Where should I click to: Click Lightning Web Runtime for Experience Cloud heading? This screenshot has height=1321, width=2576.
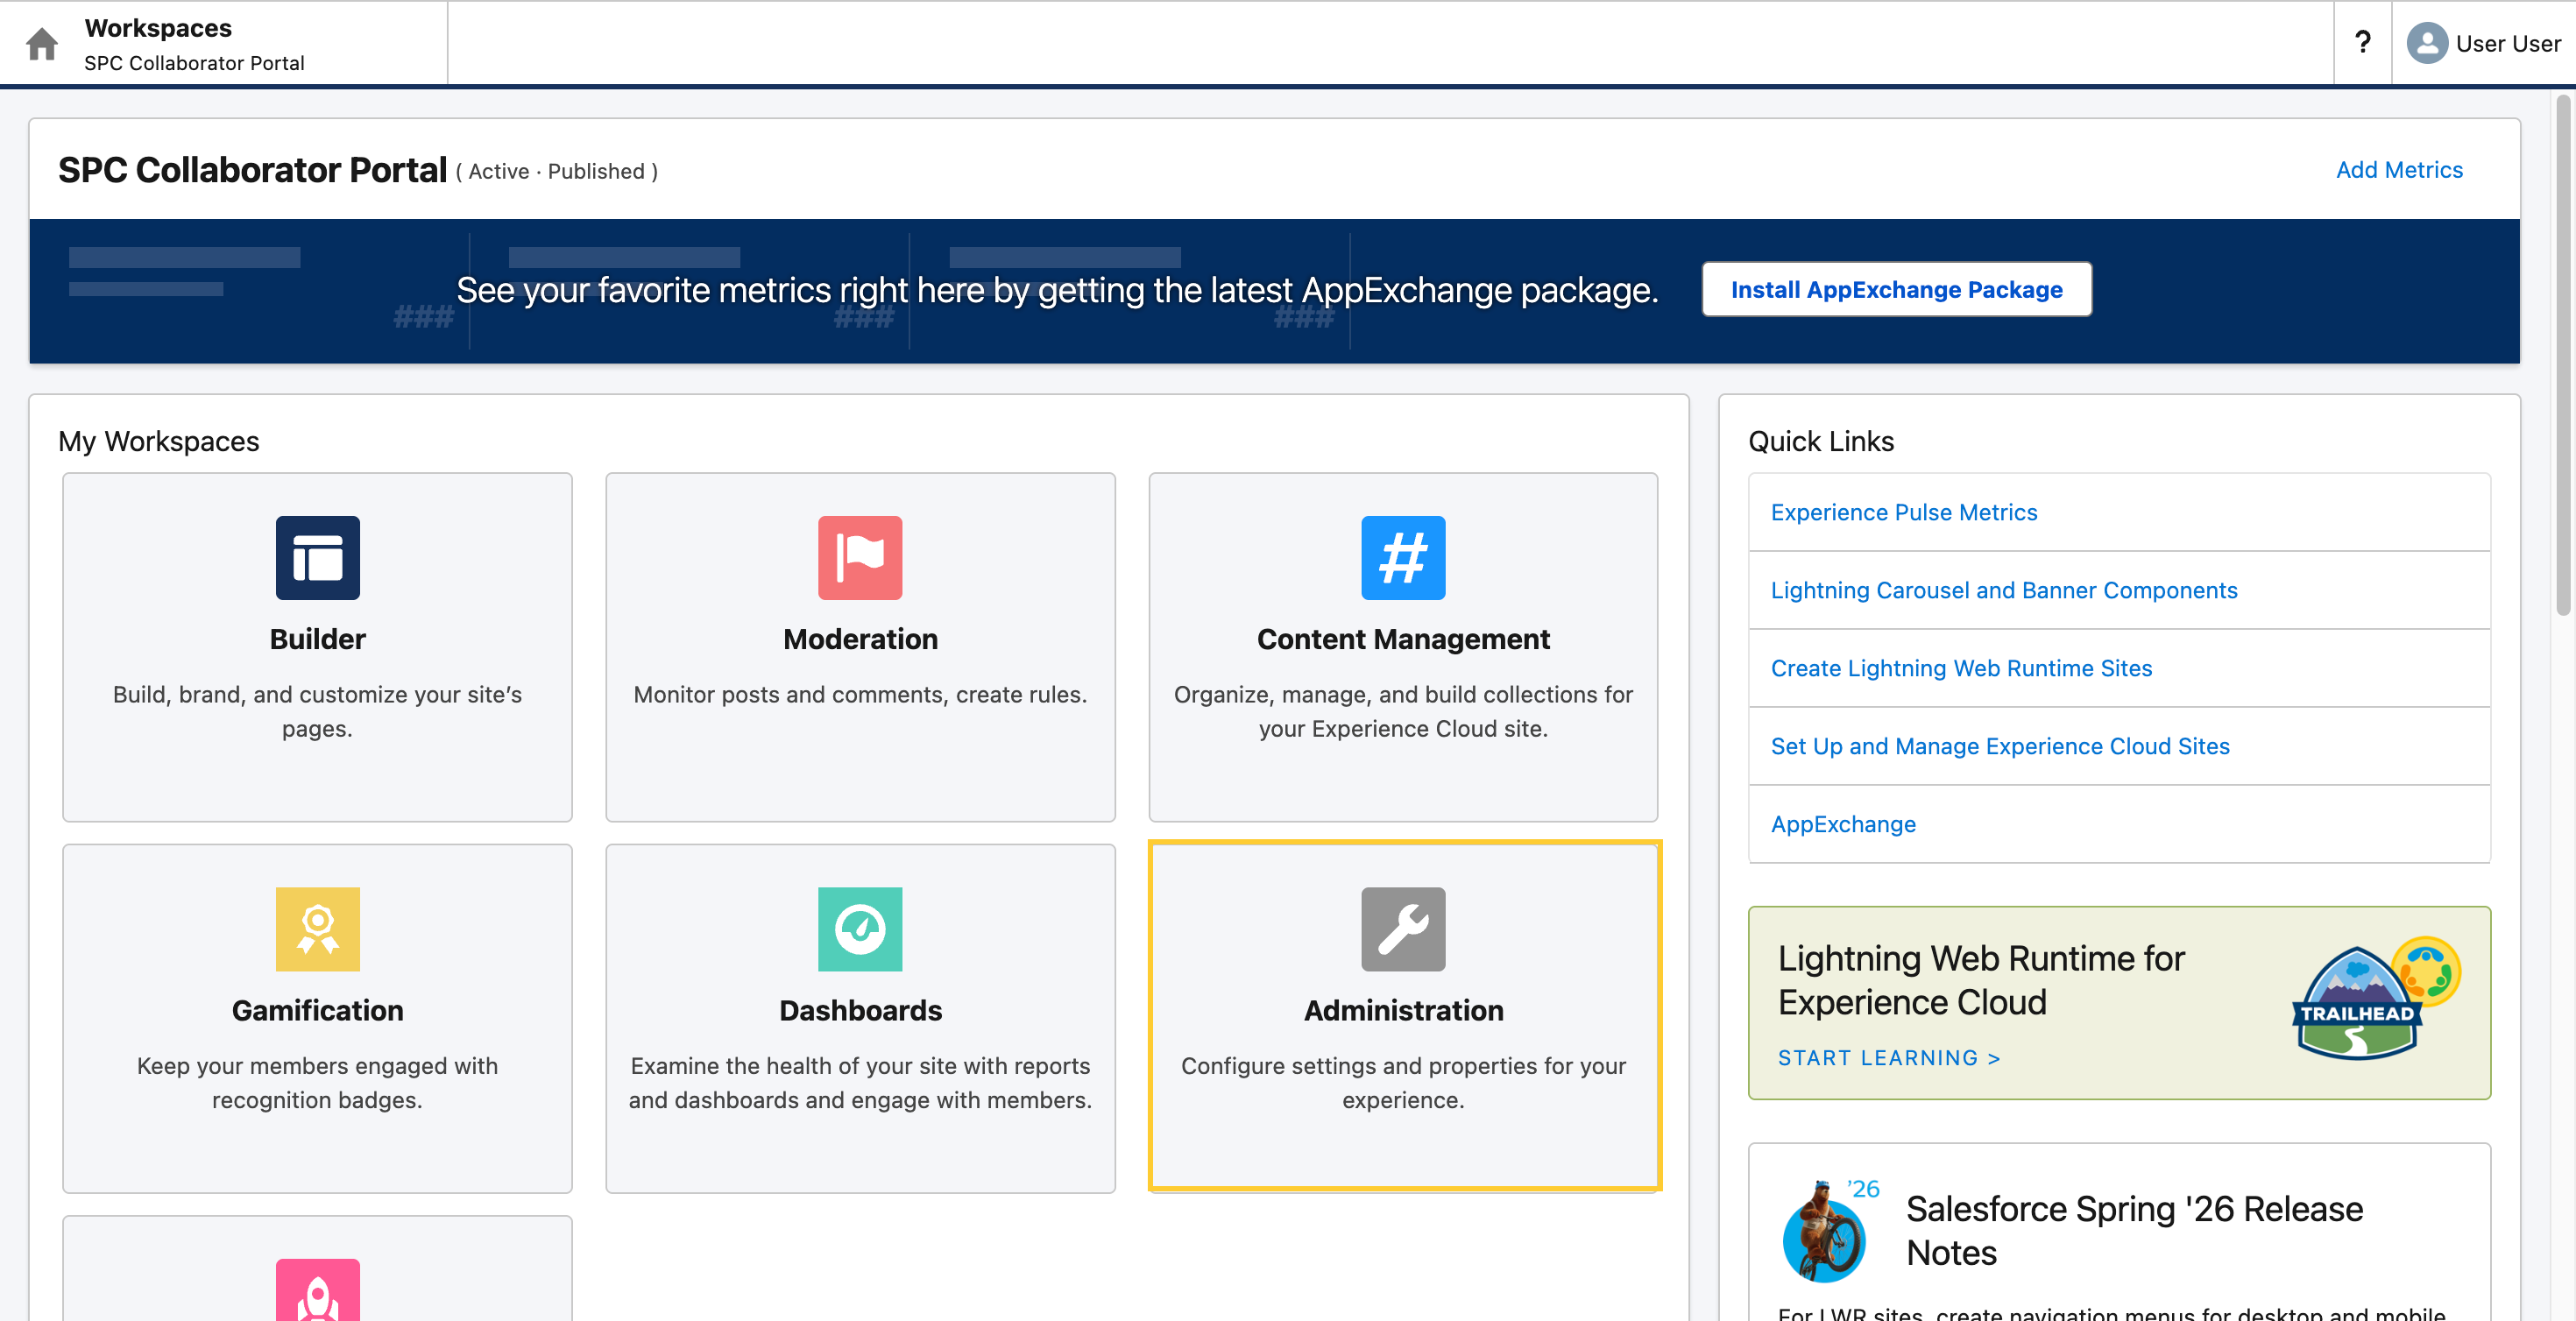[x=1980, y=980]
